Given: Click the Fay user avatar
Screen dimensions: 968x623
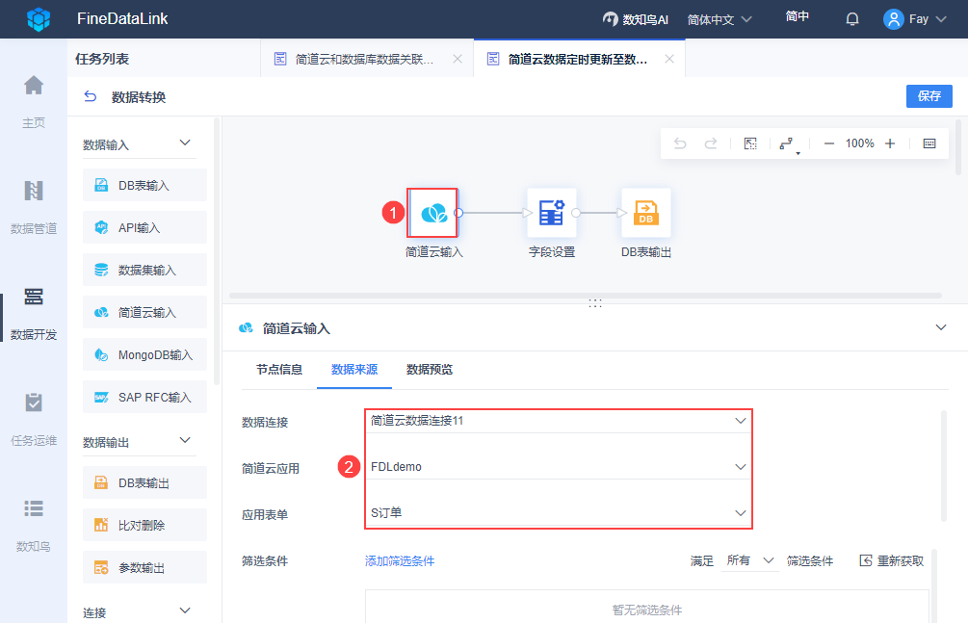Looking at the screenshot, I should [893, 19].
